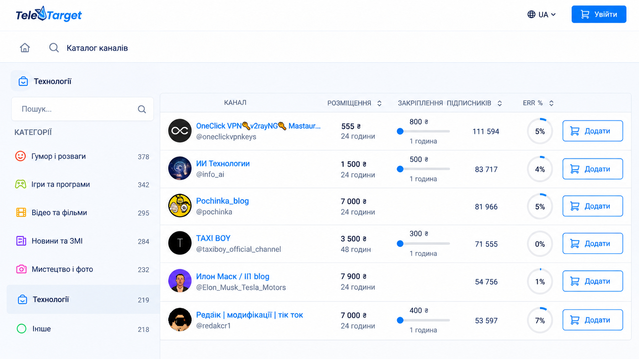Click the ИИ Технологии 4% ERR ring
Screen dimensions: 639x359
(x=540, y=169)
